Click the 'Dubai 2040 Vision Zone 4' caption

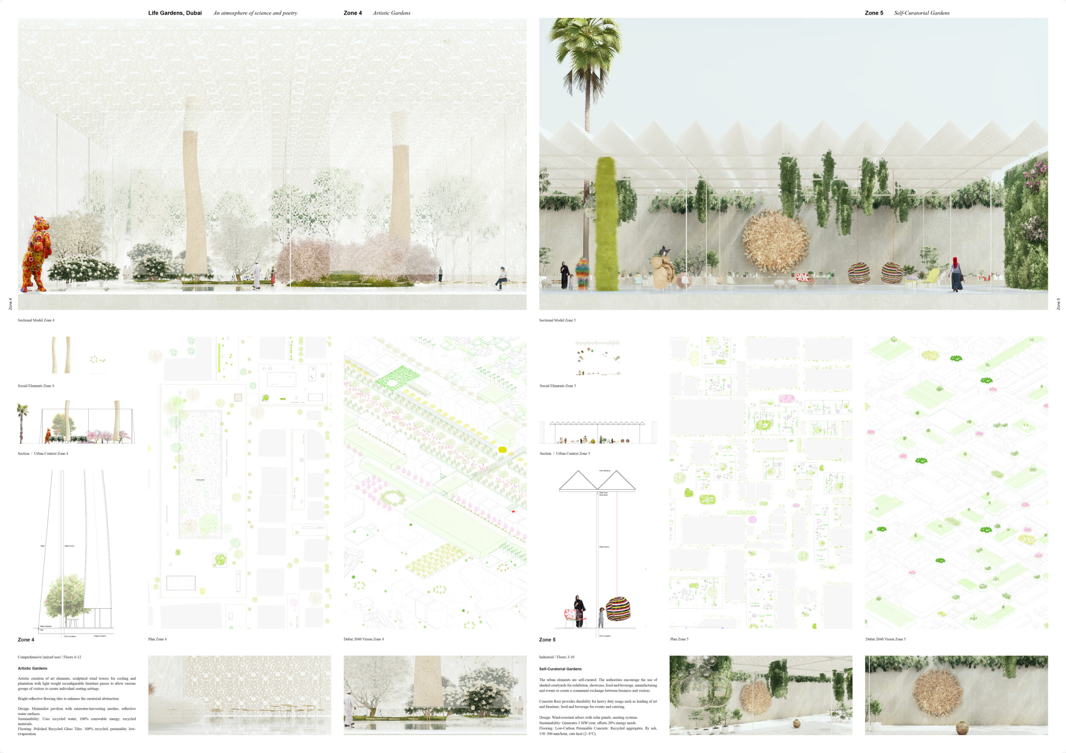pyautogui.click(x=364, y=639)
